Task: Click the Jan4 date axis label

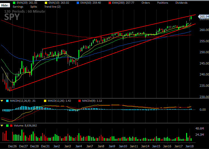Action: pyautogui.click(x=79, y=146)
